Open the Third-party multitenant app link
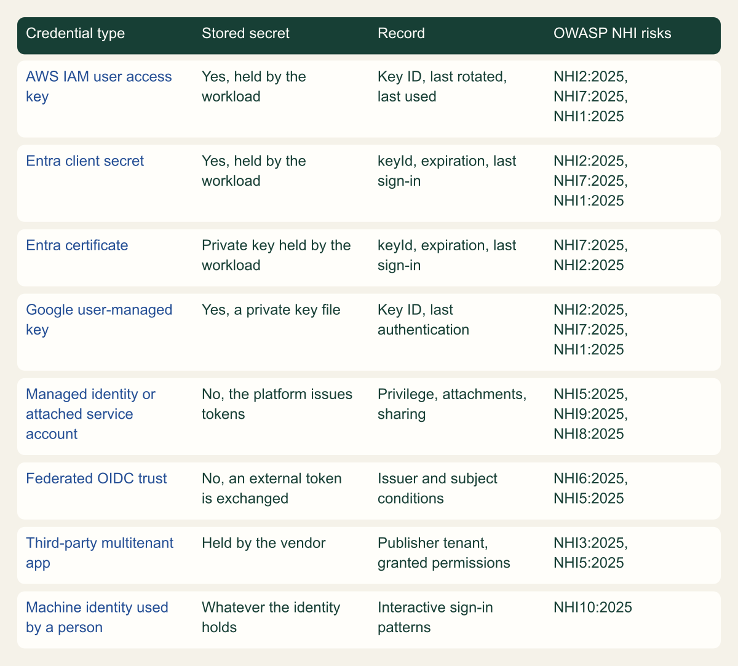Image resolution: width=738 pixels, height=666 pixels. coord(100,553)
